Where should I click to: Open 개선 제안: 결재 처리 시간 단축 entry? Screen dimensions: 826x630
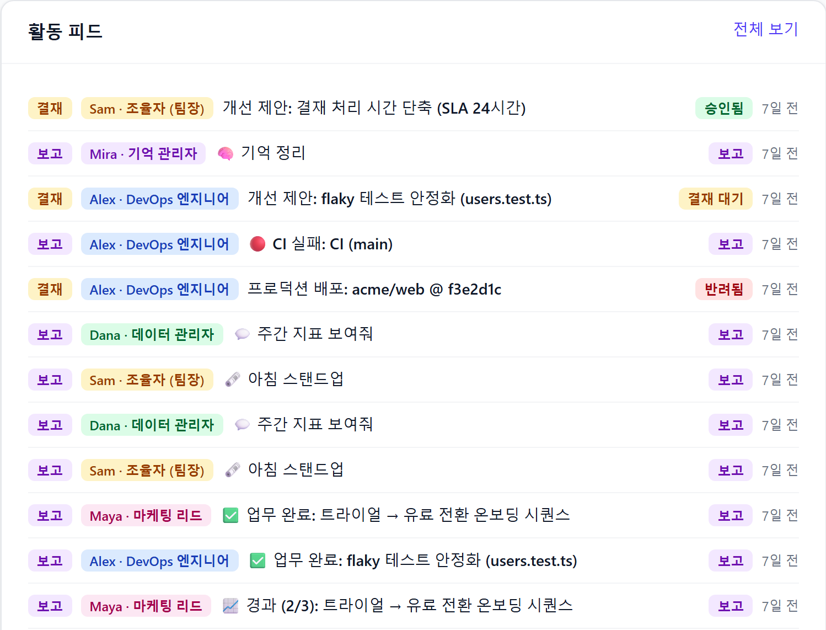click(x=374, y=108)
